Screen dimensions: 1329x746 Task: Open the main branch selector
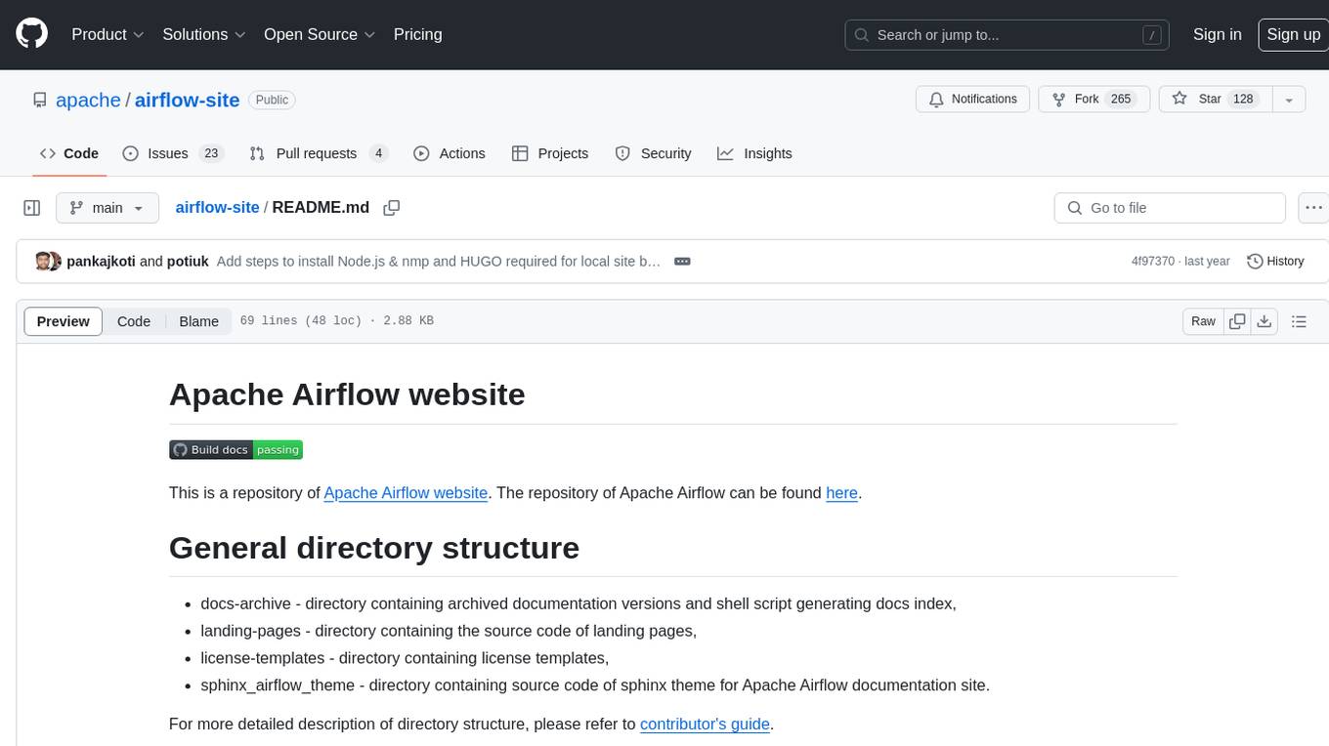tap(107, 208)
